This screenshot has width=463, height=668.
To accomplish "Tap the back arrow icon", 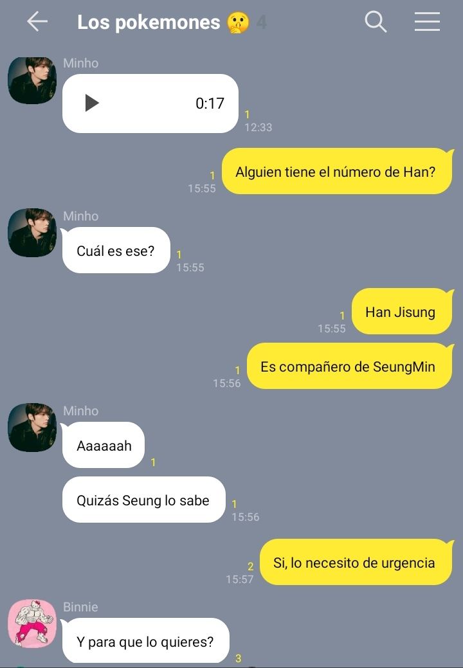I will pyautogui.click(x=37, y=22).
